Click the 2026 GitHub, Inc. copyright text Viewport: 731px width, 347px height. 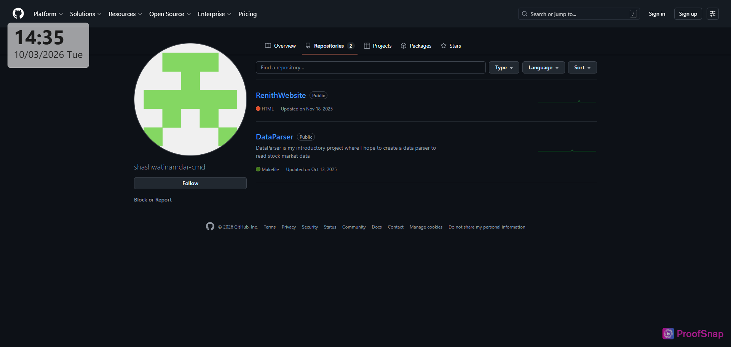pyautogui.click(x=238, y=227)
